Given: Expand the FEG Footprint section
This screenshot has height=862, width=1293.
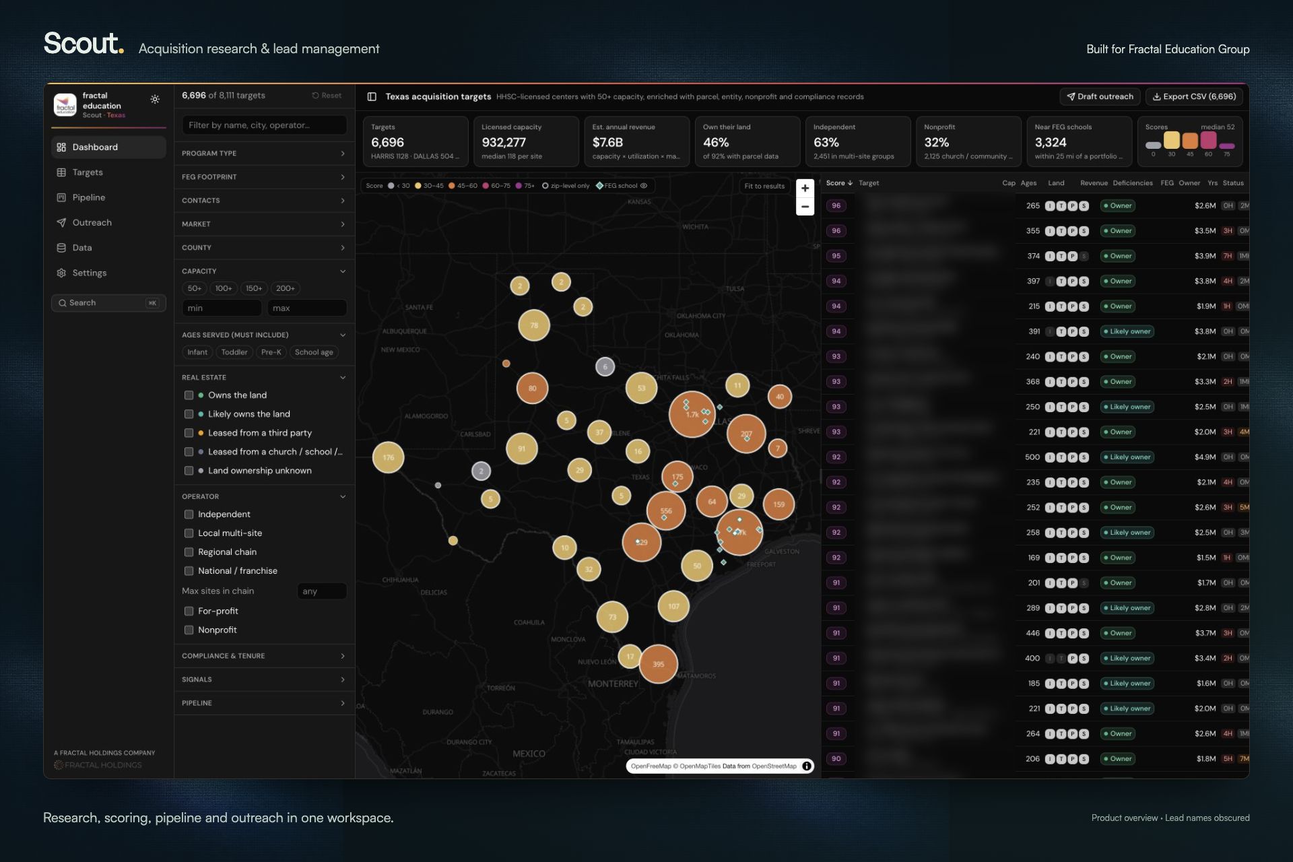Looking at the screenshot, I should [264, 177].
